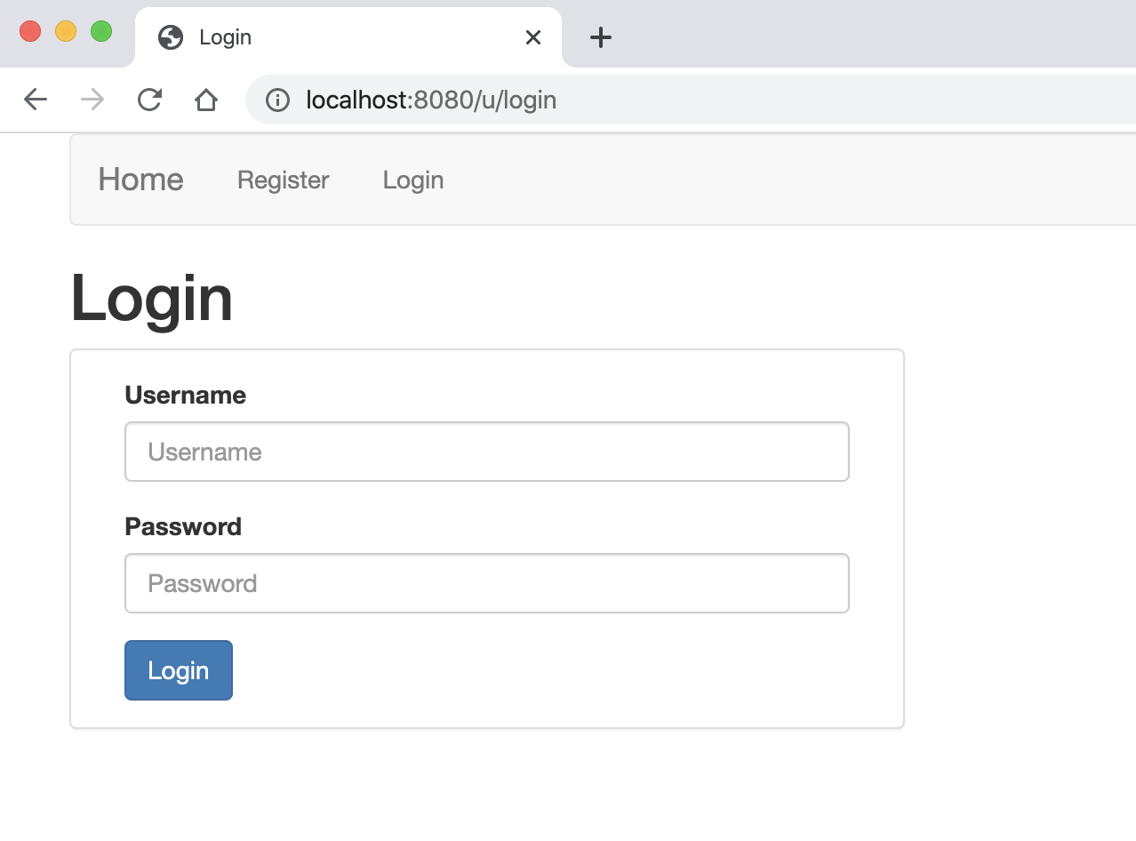Open the Register page link
The height and width of the screenshot is (841, 1136).
click(x=284, y=180)
